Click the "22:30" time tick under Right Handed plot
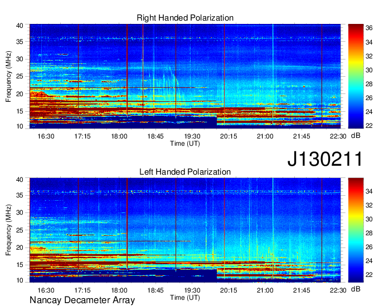The image size is (379, 307). pyautogui.click(x=338, y=136)
